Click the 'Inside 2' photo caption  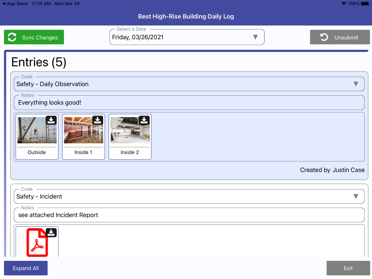tap(130, 152)
